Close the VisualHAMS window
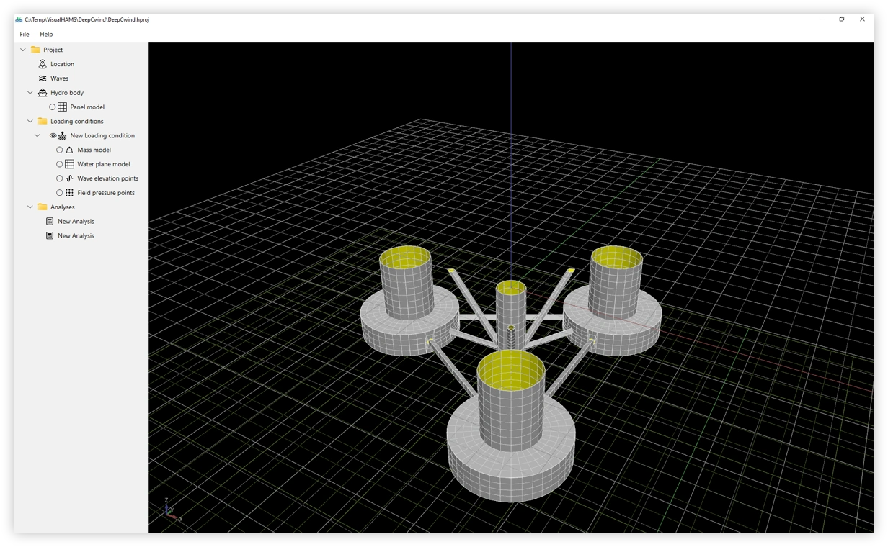 tap(862, 19)
